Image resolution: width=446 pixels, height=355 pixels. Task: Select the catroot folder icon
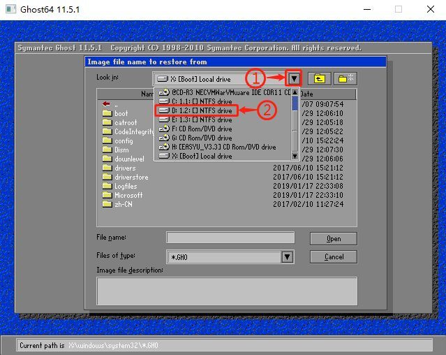(107, 122)
